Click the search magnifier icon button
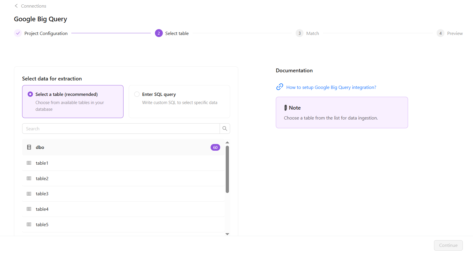Image resolution: width=473 pixels, height=253 pixels. 225,129
